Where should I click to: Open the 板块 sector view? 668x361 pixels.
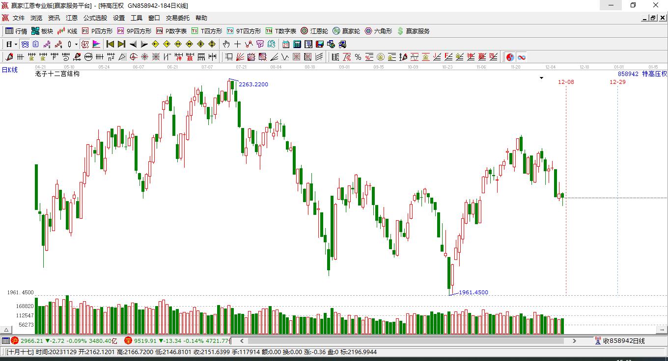(42, 31)
